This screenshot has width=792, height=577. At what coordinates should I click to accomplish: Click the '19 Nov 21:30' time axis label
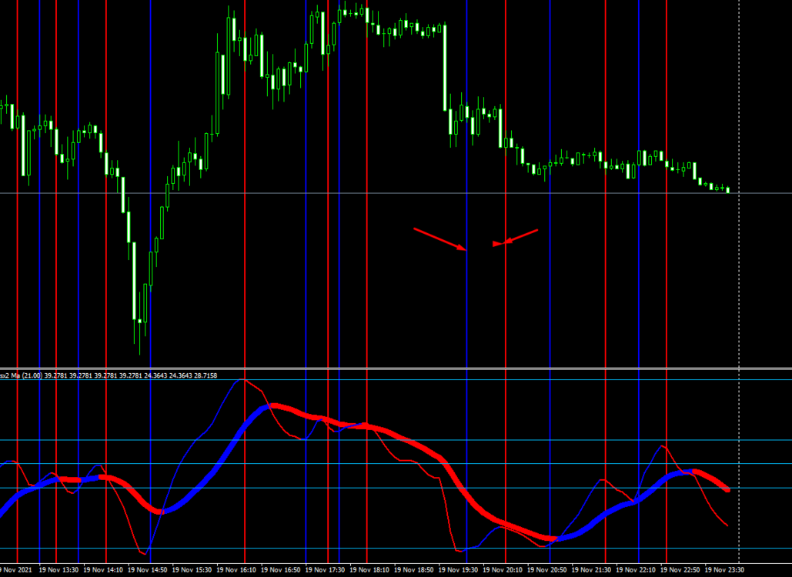(x=591, y=570)
